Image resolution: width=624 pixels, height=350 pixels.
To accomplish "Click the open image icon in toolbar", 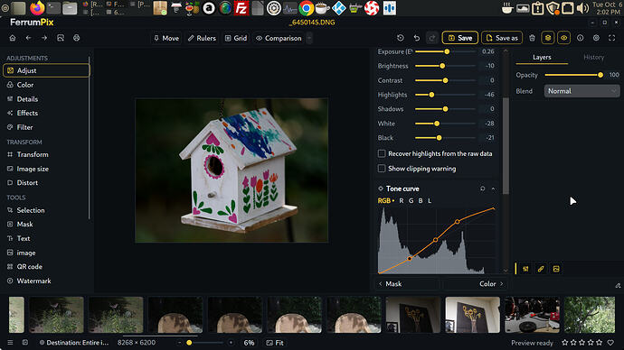I will click(x=61, y=38).
